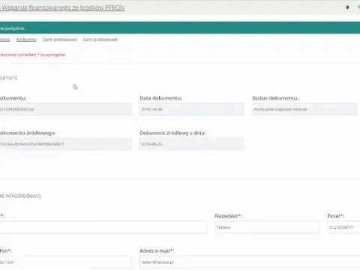The height and width of the screenshot is (270, 360).
Task: Click the 'Dokument źródłowy z dnia' field
Action: (x=191, y=144)
